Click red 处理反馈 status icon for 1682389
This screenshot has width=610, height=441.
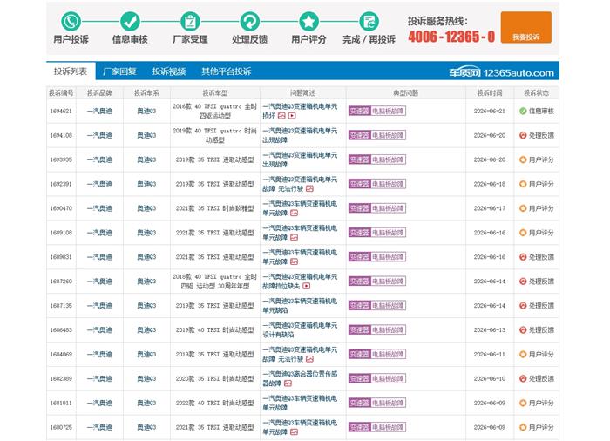click(x=523, y=378)
